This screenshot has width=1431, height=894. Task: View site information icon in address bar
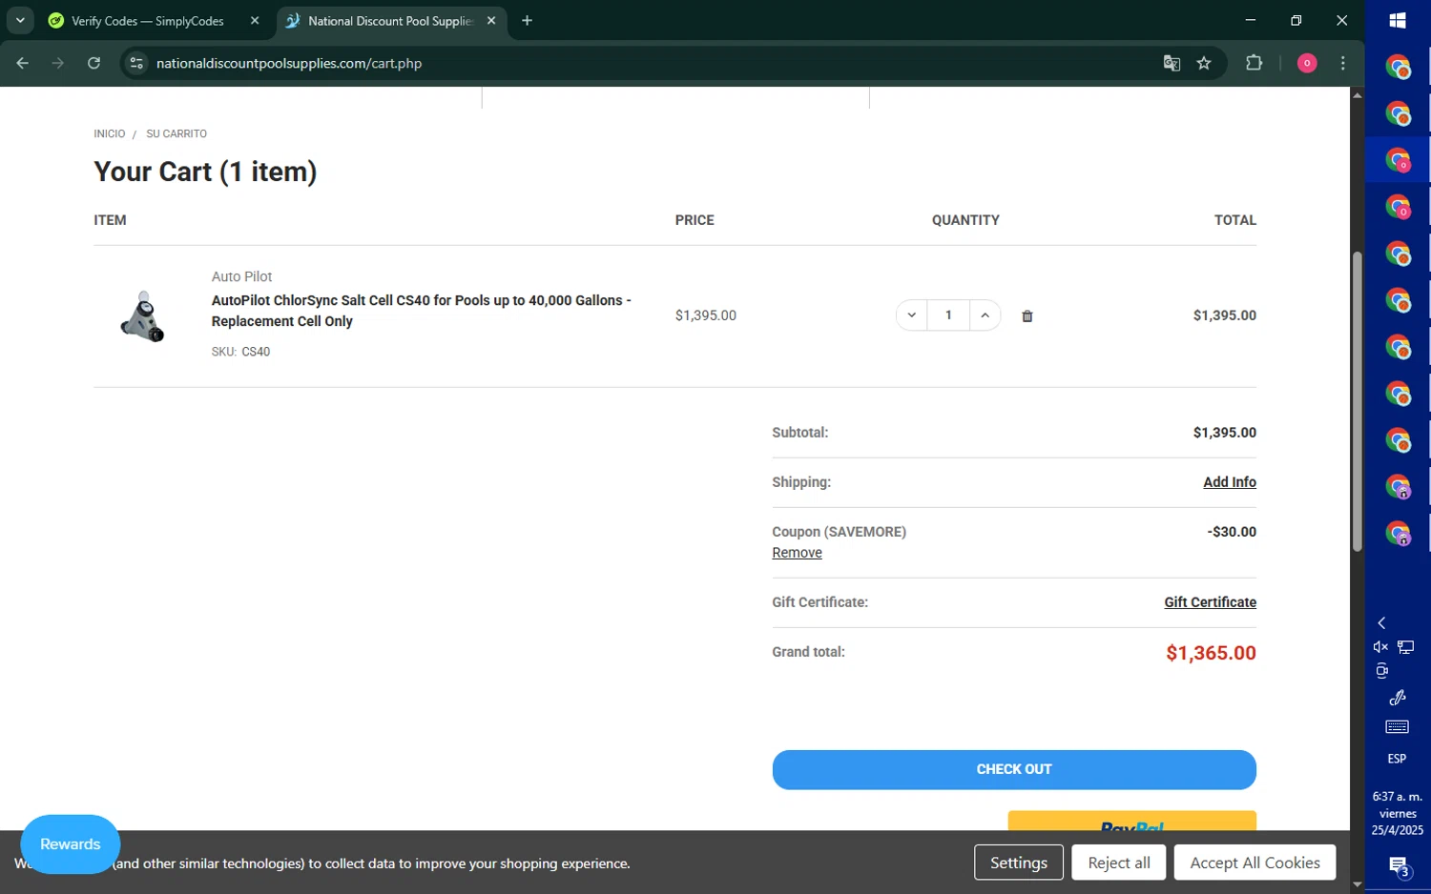[137, 63]
